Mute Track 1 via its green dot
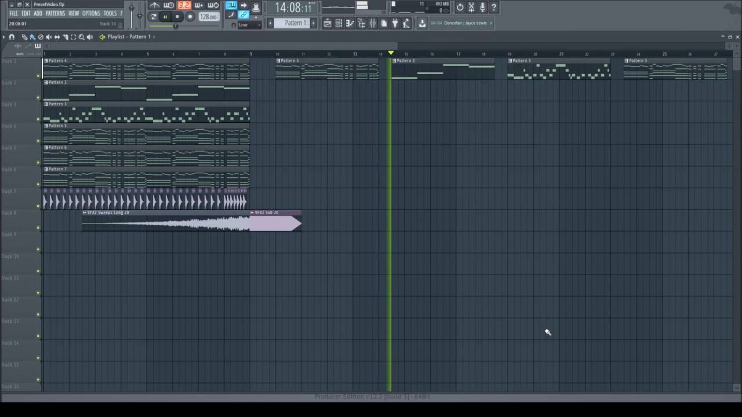742x417 pixels. 39,76
